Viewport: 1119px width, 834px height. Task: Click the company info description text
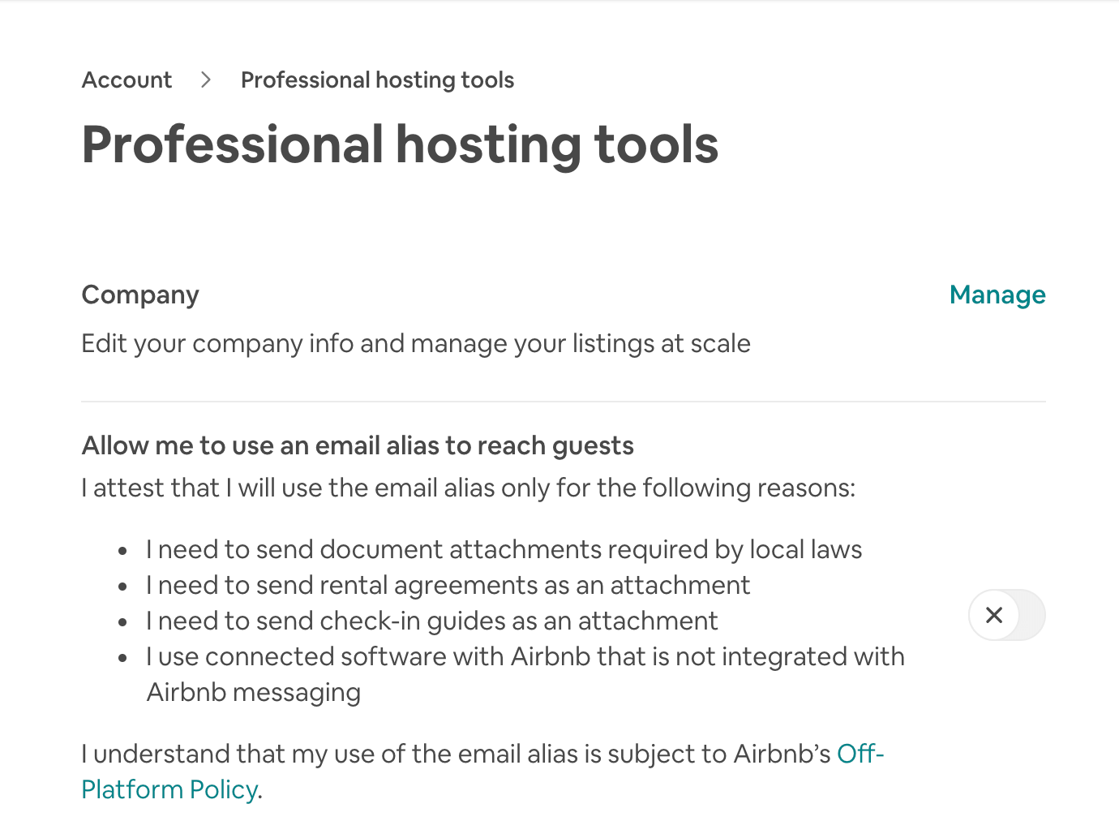coord(416,344)
